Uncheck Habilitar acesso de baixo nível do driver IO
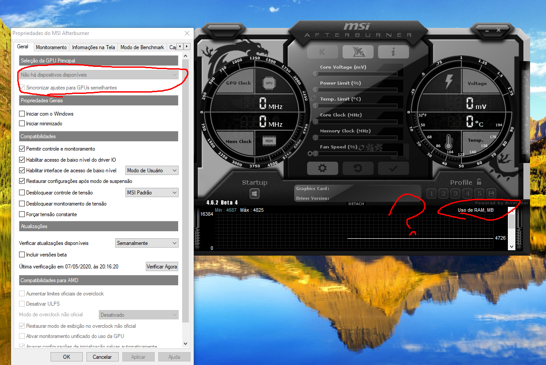546x365 pixels. click(x=22, y=159)
